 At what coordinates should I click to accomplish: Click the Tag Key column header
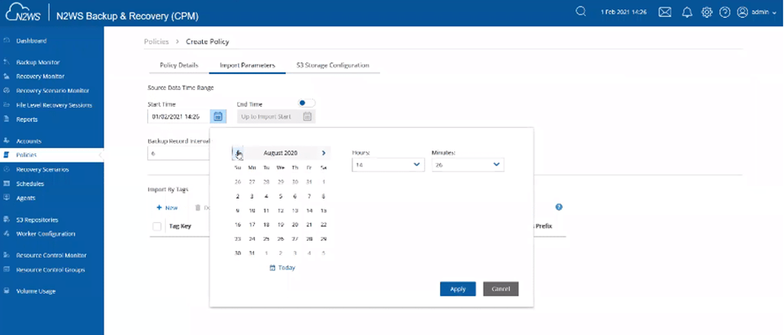point(181,226)
